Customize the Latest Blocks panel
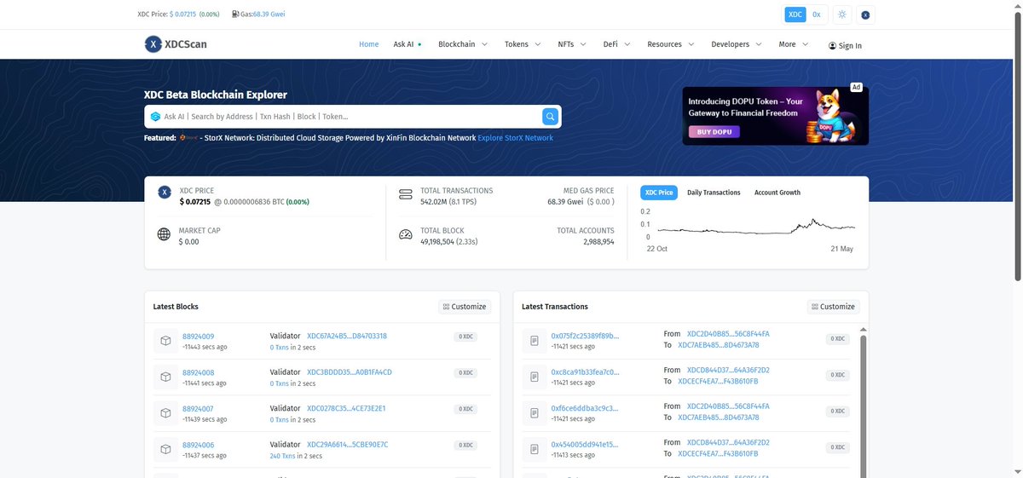 465,307
